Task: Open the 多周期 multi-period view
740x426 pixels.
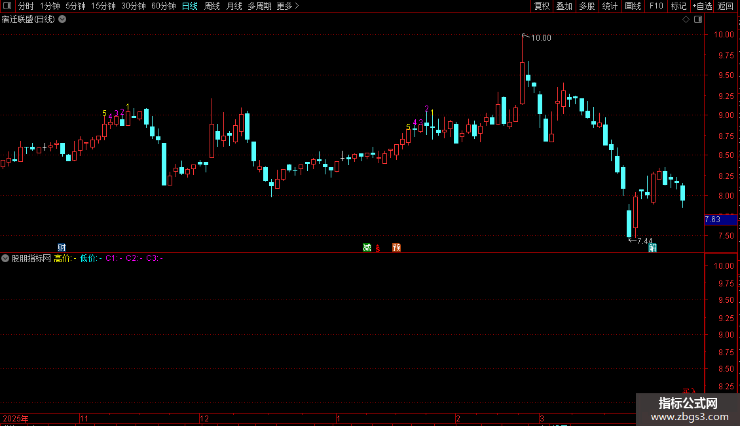Action: 259,6
